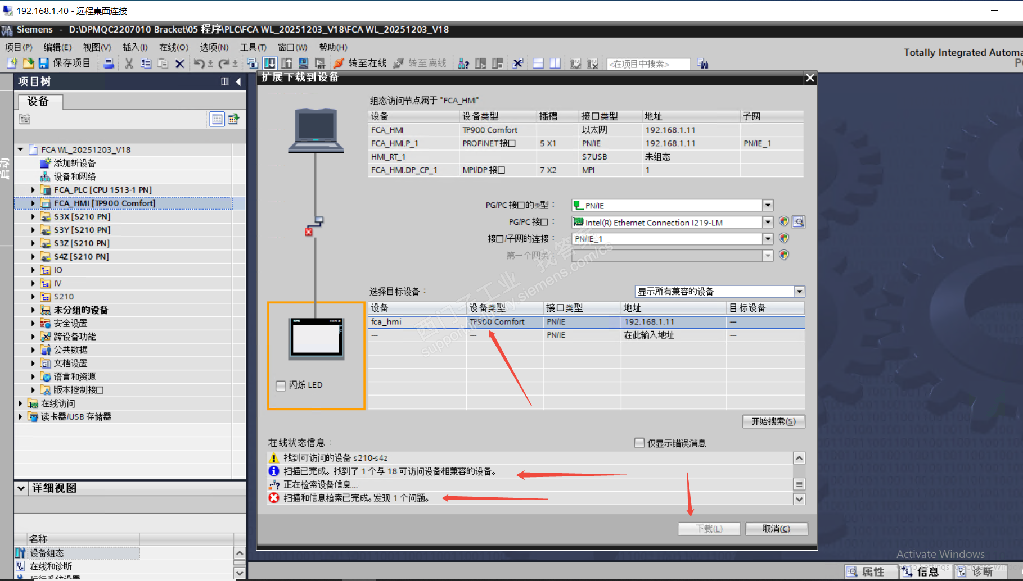
Task: Open the PG/PC interface type dropdown
Action: [768, 205]
